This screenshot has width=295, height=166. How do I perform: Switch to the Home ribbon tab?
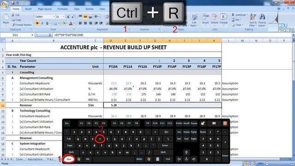[16, 9]
